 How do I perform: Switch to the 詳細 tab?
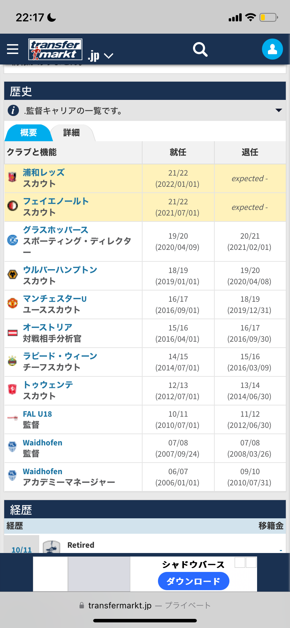pyautogui.click(x=71, y=133)
